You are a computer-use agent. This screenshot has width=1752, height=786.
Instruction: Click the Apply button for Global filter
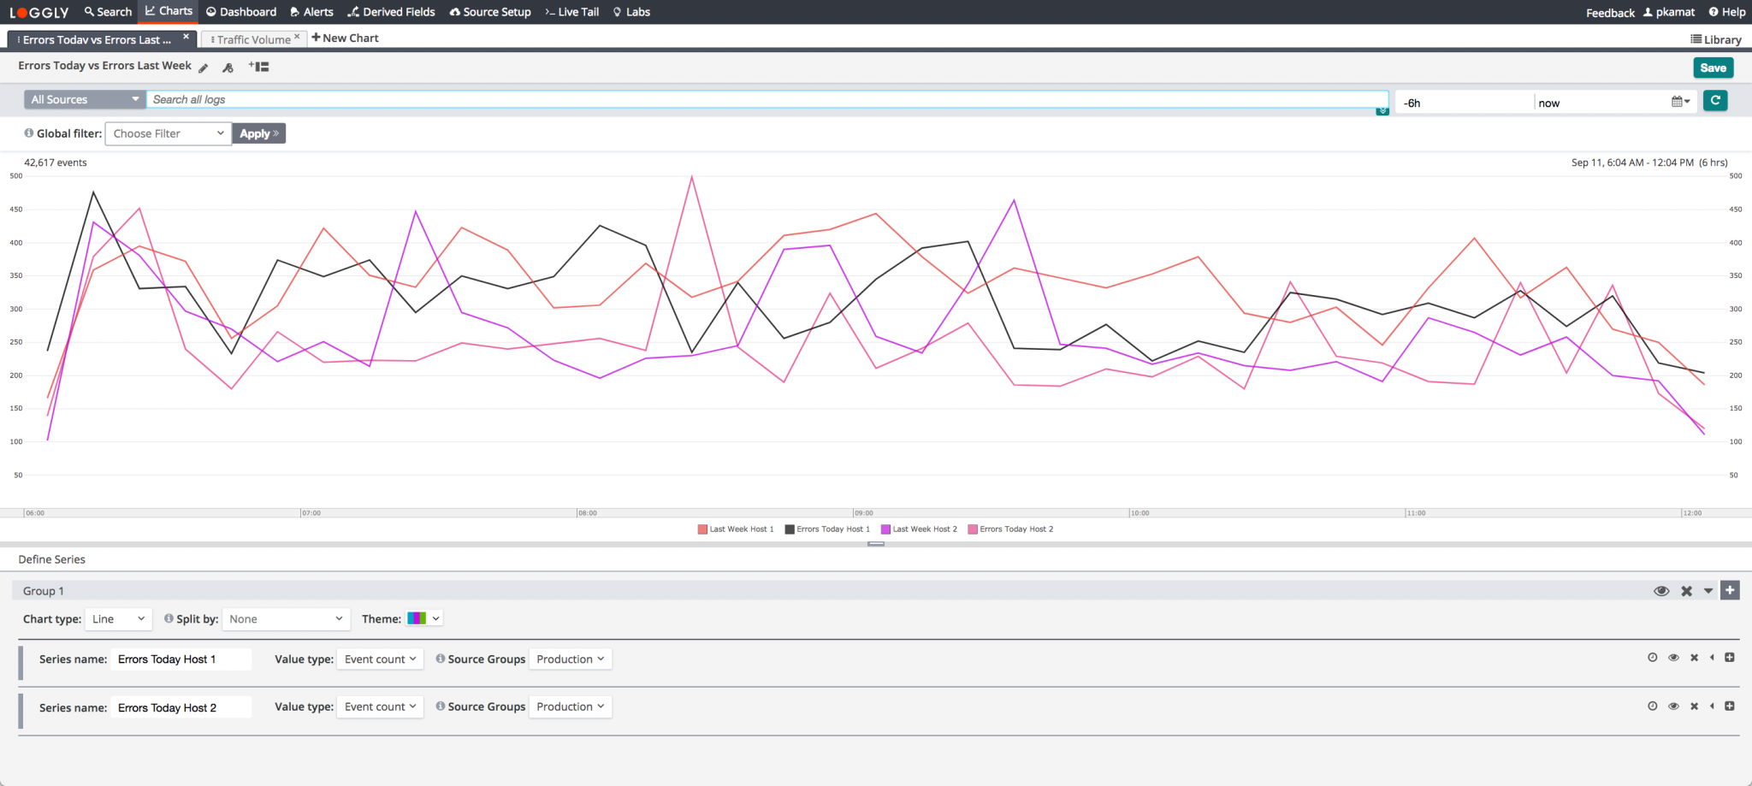[x=258, y=133]
